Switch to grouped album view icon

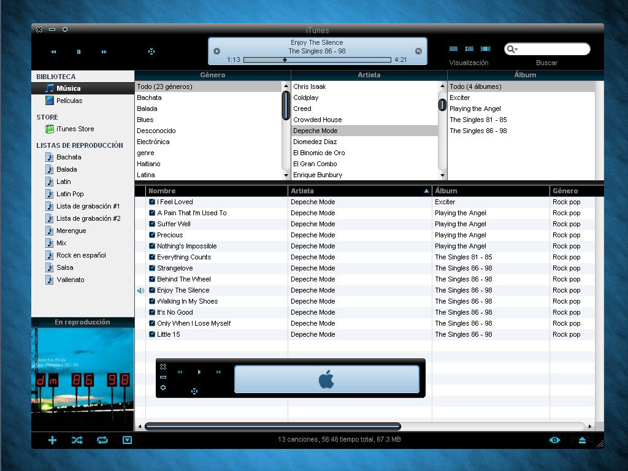(x=469, y=49)
